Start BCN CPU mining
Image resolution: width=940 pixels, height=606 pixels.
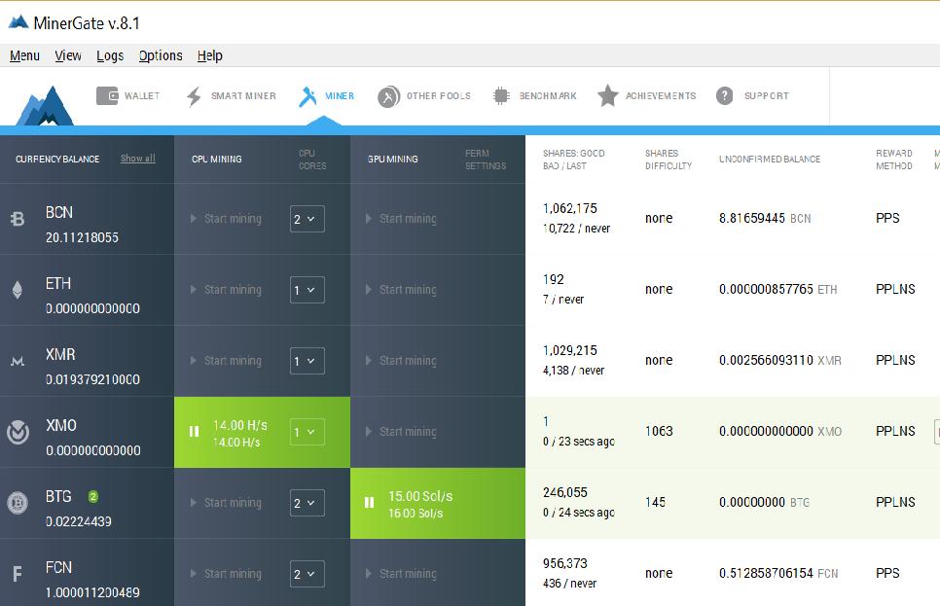[226, 219]
